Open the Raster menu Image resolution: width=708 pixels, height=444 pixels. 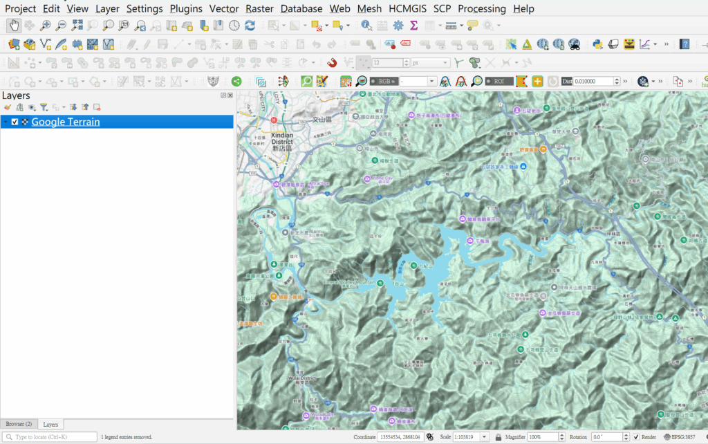tap(260, 8)
